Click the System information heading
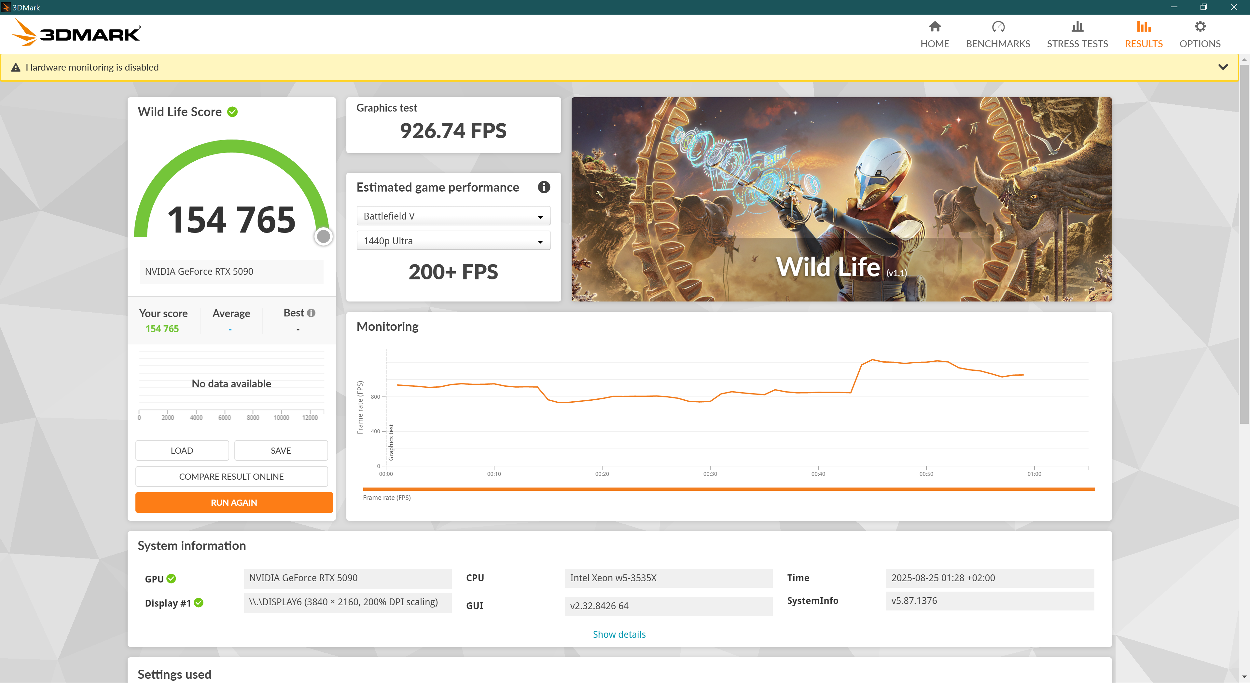Image resolution: width=1250 pixels, height=683 pixels. coord(192,545)
